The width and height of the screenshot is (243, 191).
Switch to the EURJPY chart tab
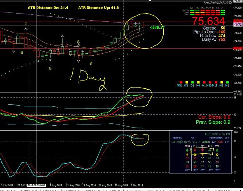click(x=114, y=190)
